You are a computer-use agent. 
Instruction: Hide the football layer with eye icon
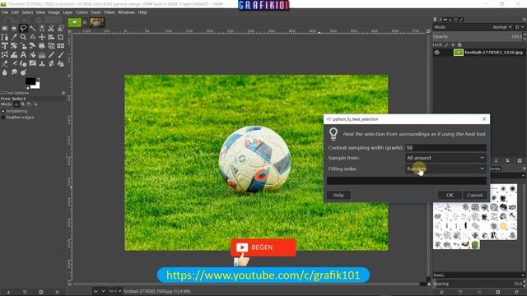(436, 53)
